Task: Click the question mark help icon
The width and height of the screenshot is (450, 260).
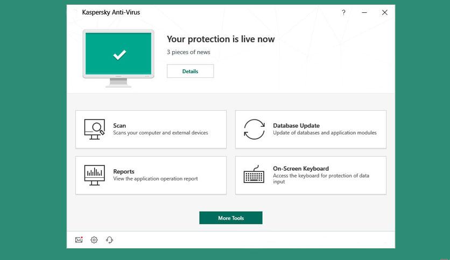Action: click(343, 12)
